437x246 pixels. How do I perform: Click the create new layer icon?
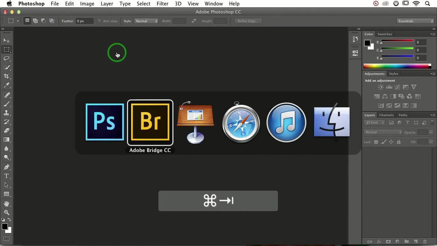[416, 241]
